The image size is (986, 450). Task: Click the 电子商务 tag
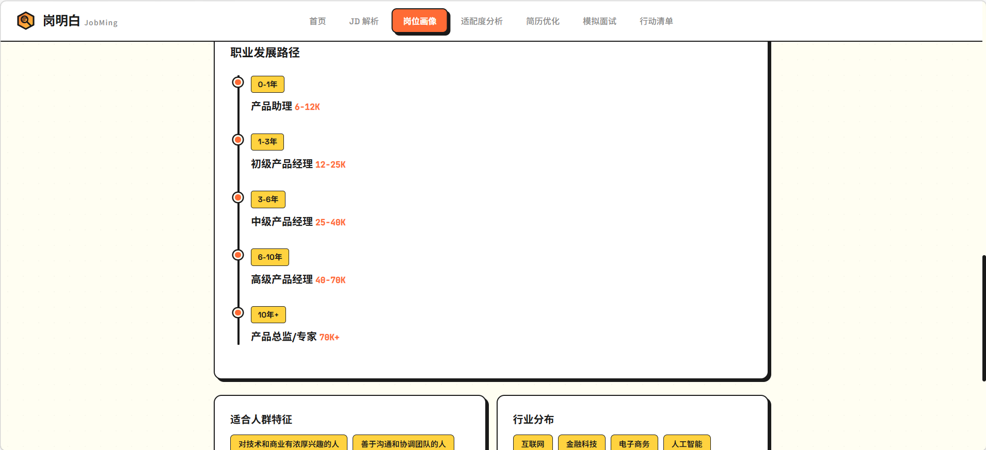click(634, 443)
